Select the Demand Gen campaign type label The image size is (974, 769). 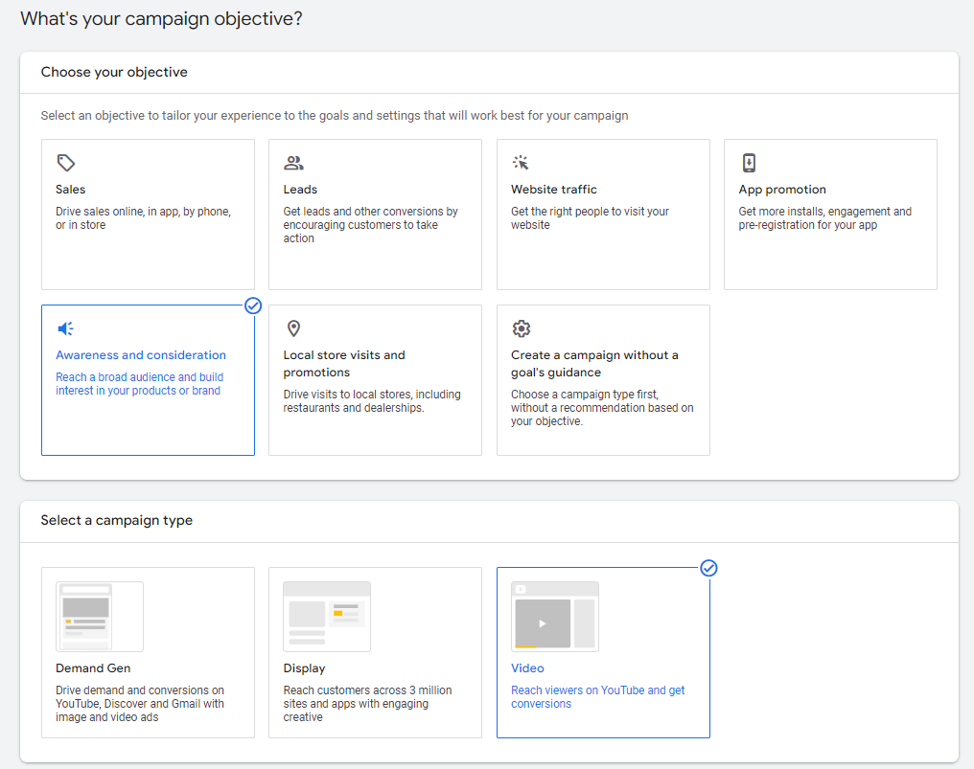tap(93, 668)
